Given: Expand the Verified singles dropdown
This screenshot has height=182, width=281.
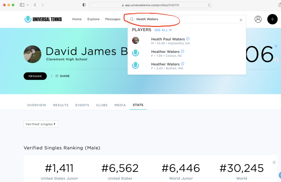Looking at the screenshot, I should 41,124.
